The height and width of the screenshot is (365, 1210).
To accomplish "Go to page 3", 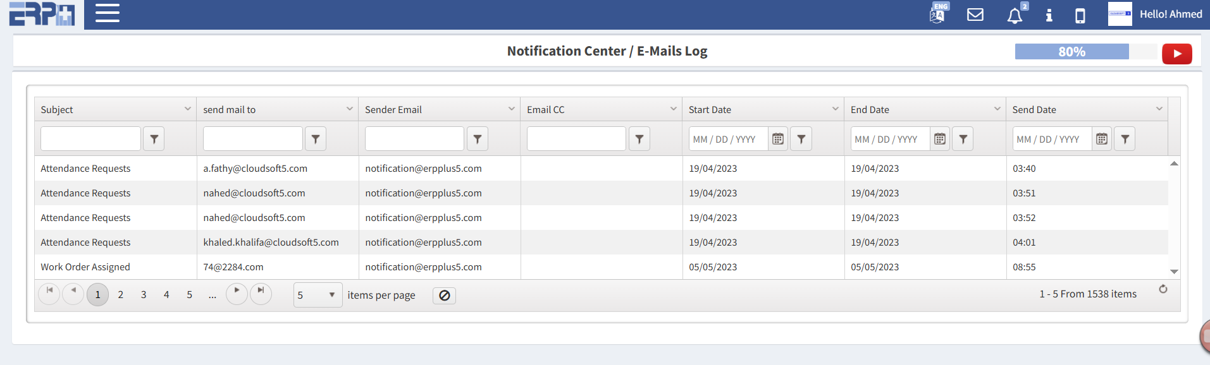I will (144, 295).
